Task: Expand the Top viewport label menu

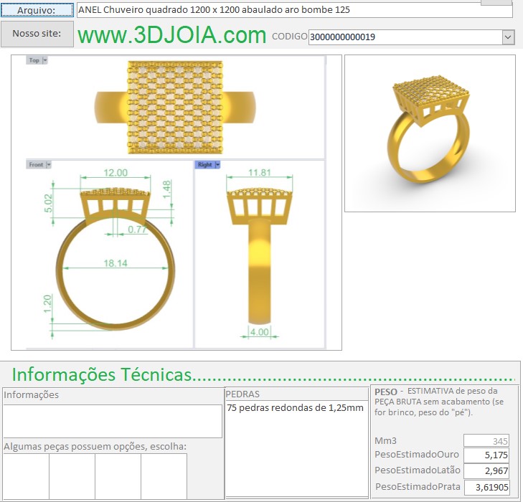Action: pyautogui.click(x=45, y=60)
